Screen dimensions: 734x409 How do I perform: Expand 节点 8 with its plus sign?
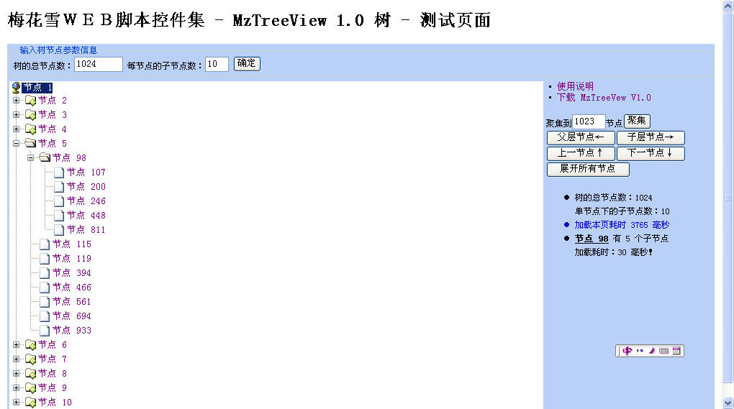pos(16,374)
